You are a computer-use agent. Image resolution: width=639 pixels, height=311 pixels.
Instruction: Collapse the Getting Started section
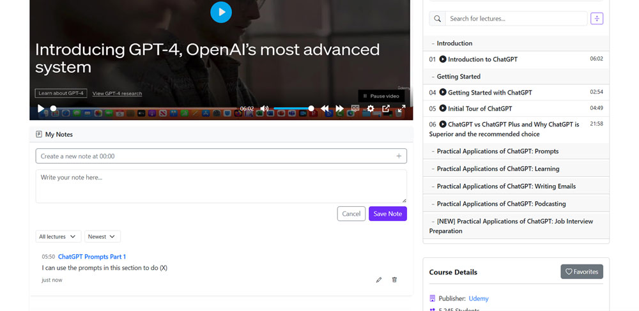click(516, 77)
